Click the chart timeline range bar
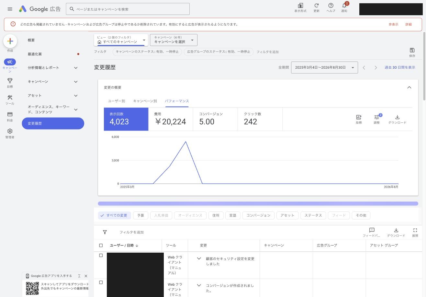 point(258,203)
